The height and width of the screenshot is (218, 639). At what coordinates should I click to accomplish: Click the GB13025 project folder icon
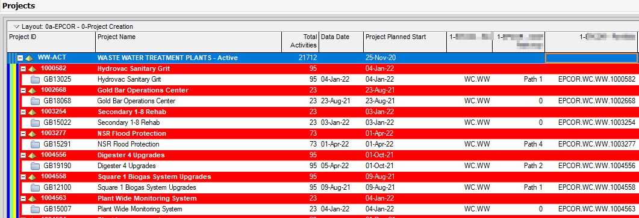tap(35, 79)
